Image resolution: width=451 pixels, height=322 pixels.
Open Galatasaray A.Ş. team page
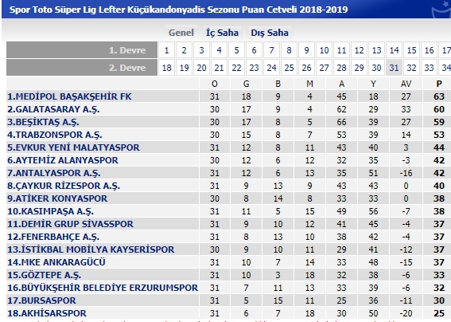point(53,109)
